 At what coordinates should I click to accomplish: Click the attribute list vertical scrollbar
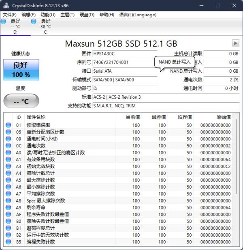(237, 162)
